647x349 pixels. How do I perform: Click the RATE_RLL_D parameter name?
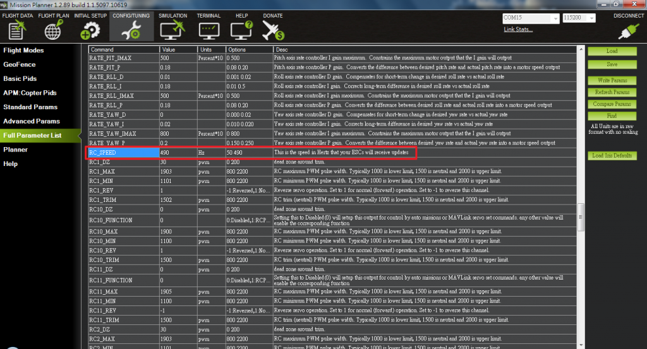pos(106,77)
